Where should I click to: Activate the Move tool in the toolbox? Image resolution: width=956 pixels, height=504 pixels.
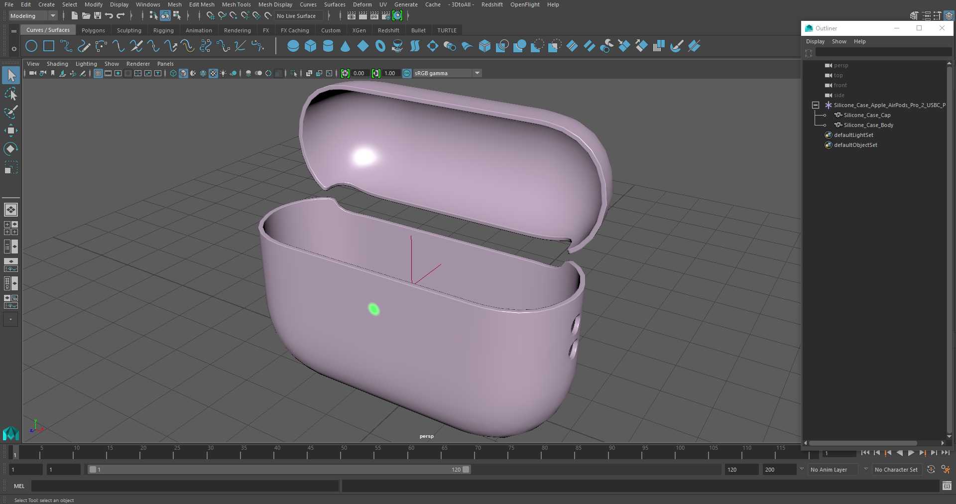11,130
